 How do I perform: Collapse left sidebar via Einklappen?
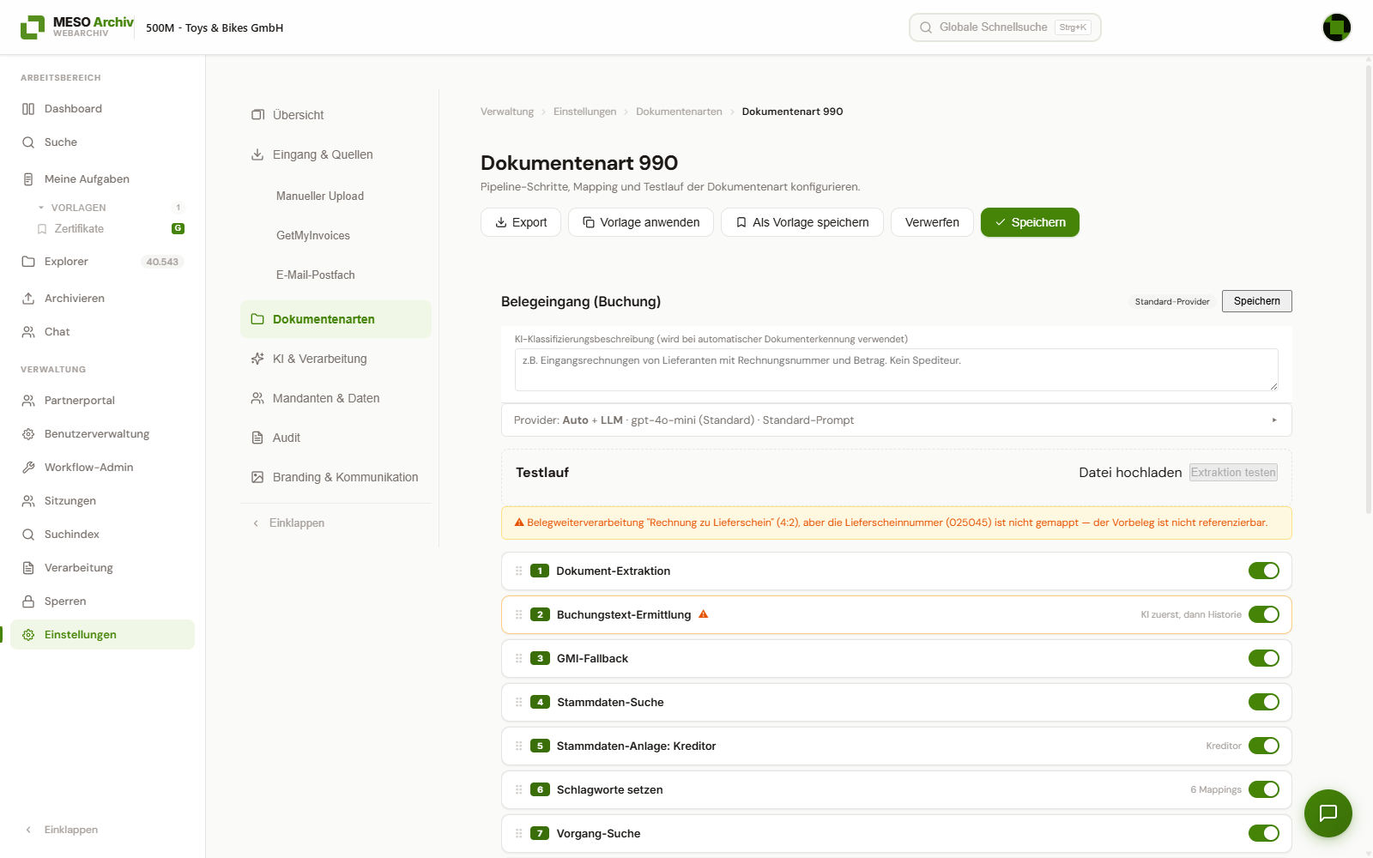[x=62, y=830]
